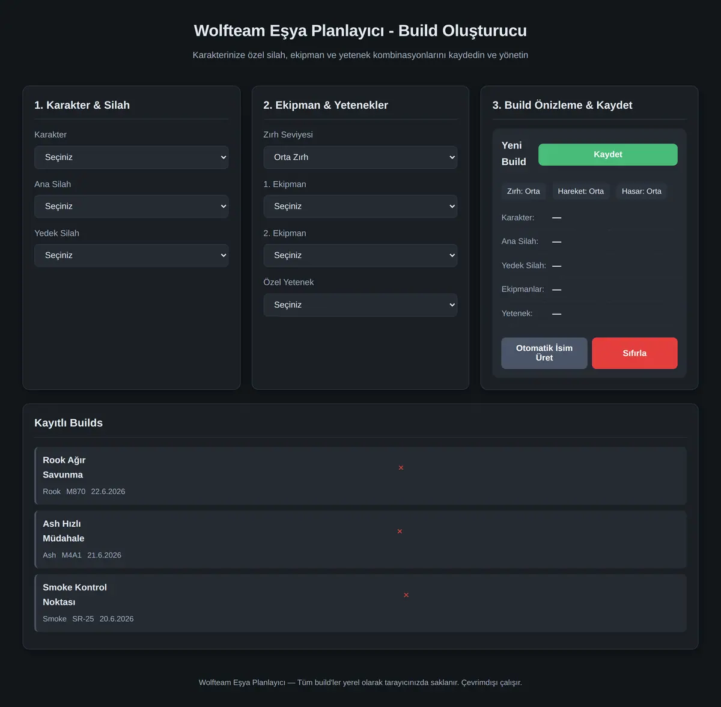The image size is (721, 707).
Task: Click the M4A1 weapon tag
Action: tap(71, 555)
